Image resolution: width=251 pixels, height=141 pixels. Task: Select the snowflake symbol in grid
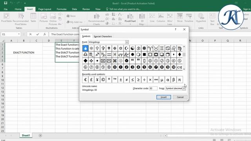[91, 48]
